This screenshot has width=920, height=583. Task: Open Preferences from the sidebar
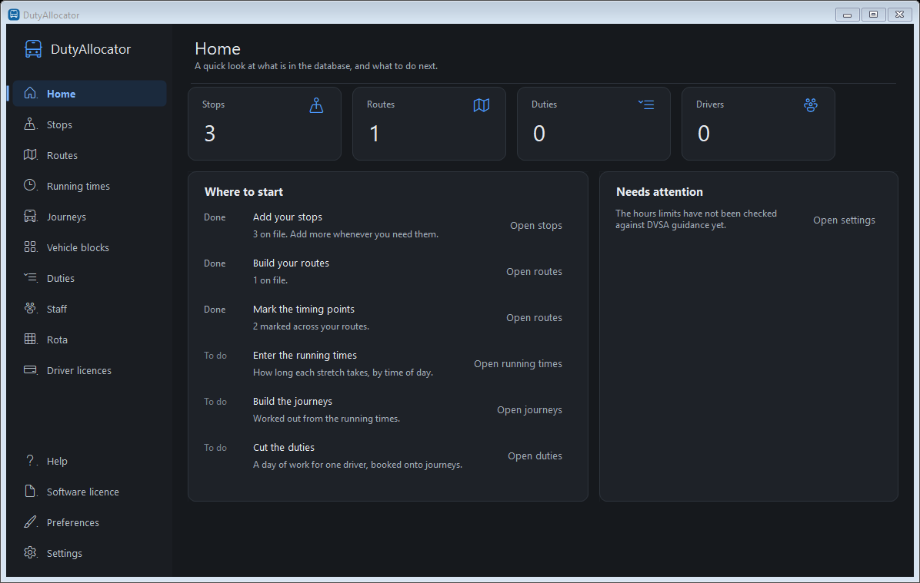(x=90, y=522)
